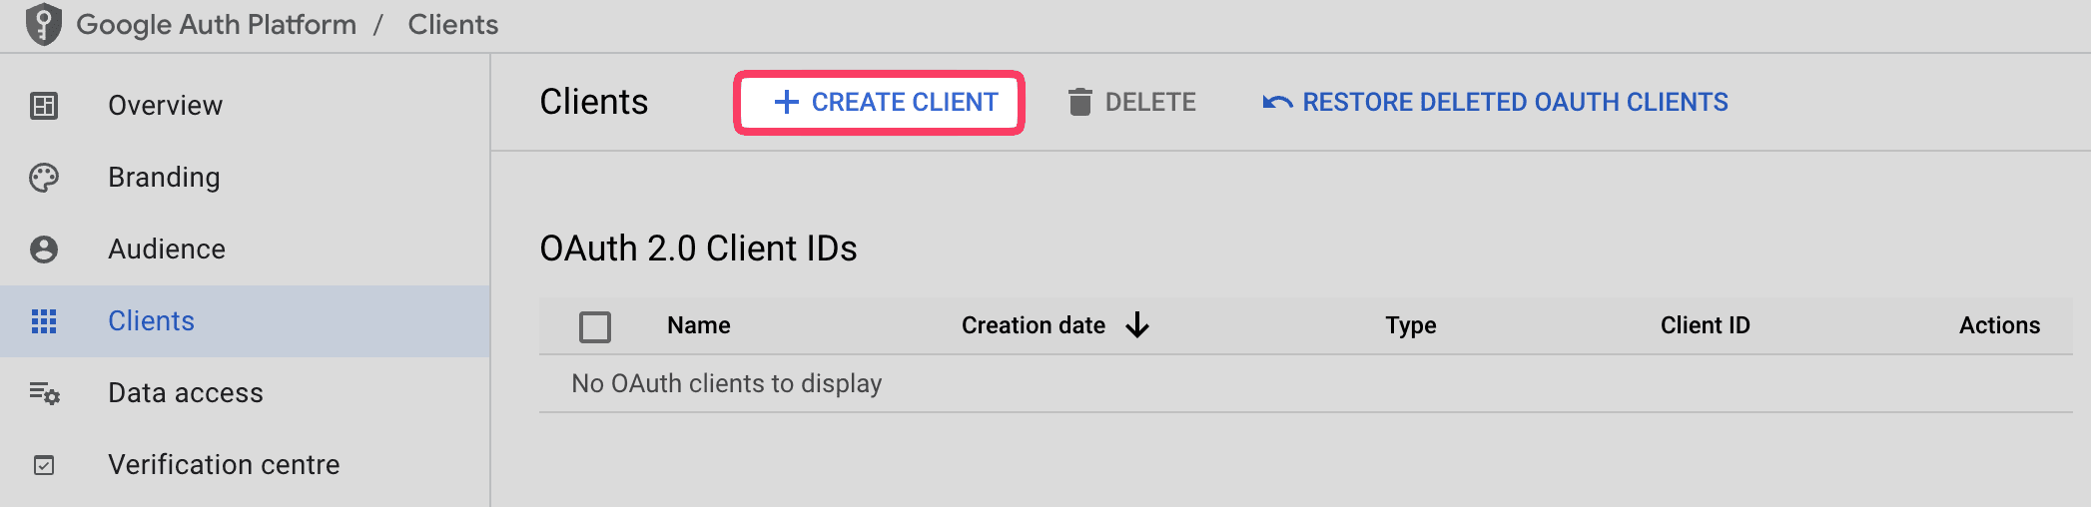Sort by the Name column header
This screenshot has height=507, width=2091.
point(699,325)
